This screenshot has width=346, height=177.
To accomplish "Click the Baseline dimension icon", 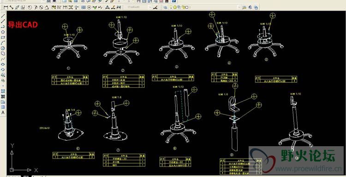I will pyautogui.click(x=59, y=7).
